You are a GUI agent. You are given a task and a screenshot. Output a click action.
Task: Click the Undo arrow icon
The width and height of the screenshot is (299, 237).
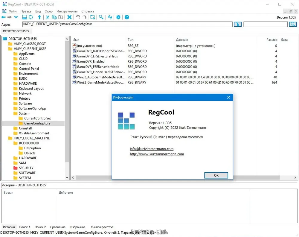(78, 17)
